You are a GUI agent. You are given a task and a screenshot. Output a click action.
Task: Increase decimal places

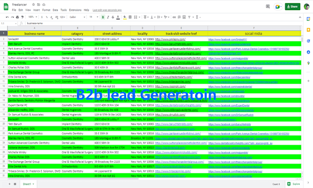pyautogui.click(x=57, y=17)
